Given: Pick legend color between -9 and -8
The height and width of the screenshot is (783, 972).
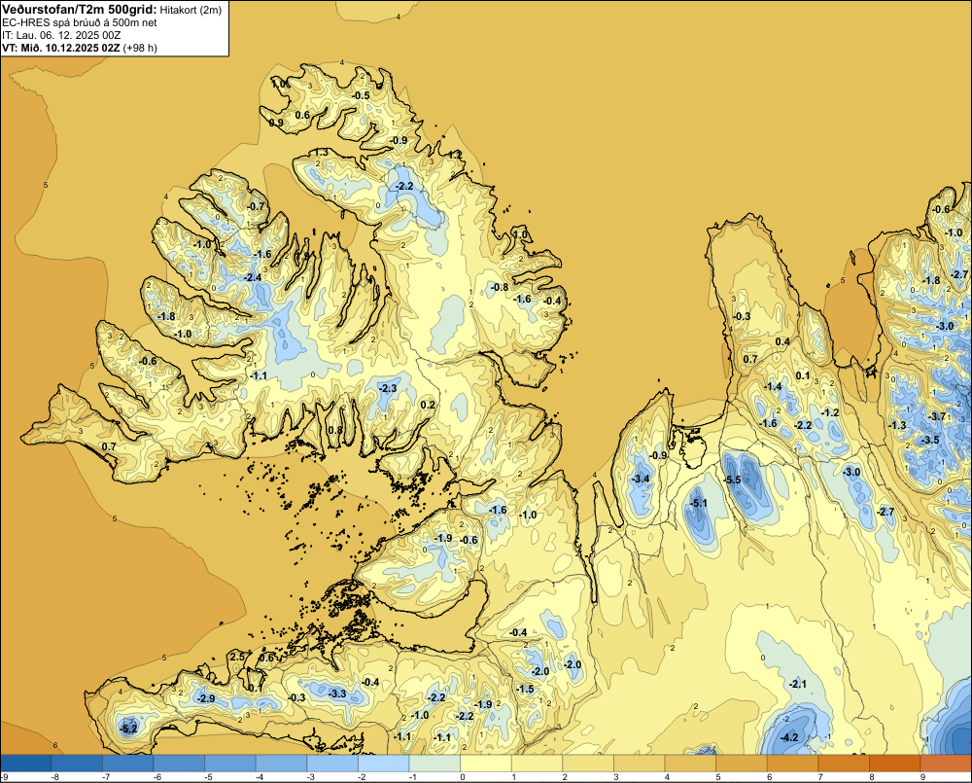Looking at the screenshot, I should [26, 763].
